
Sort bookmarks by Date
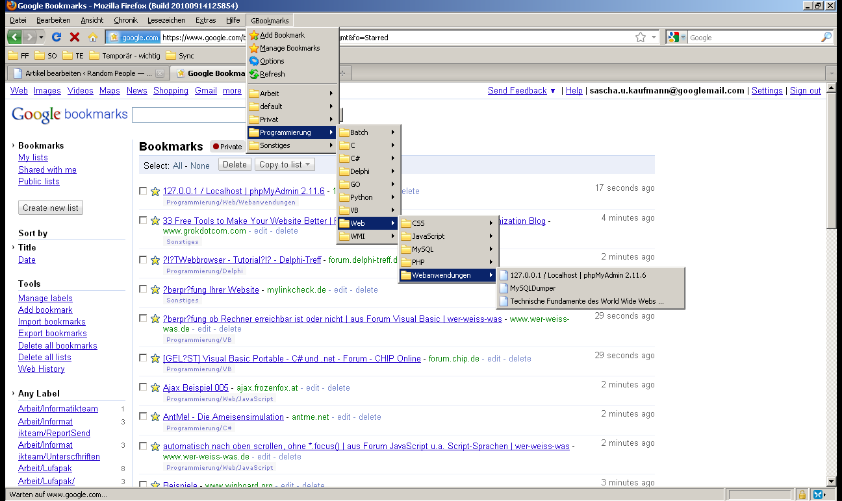[x=27, y=260]
